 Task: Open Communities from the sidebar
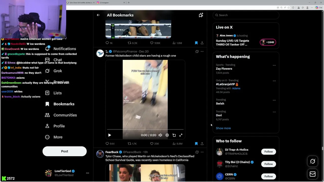click(61, 115)
